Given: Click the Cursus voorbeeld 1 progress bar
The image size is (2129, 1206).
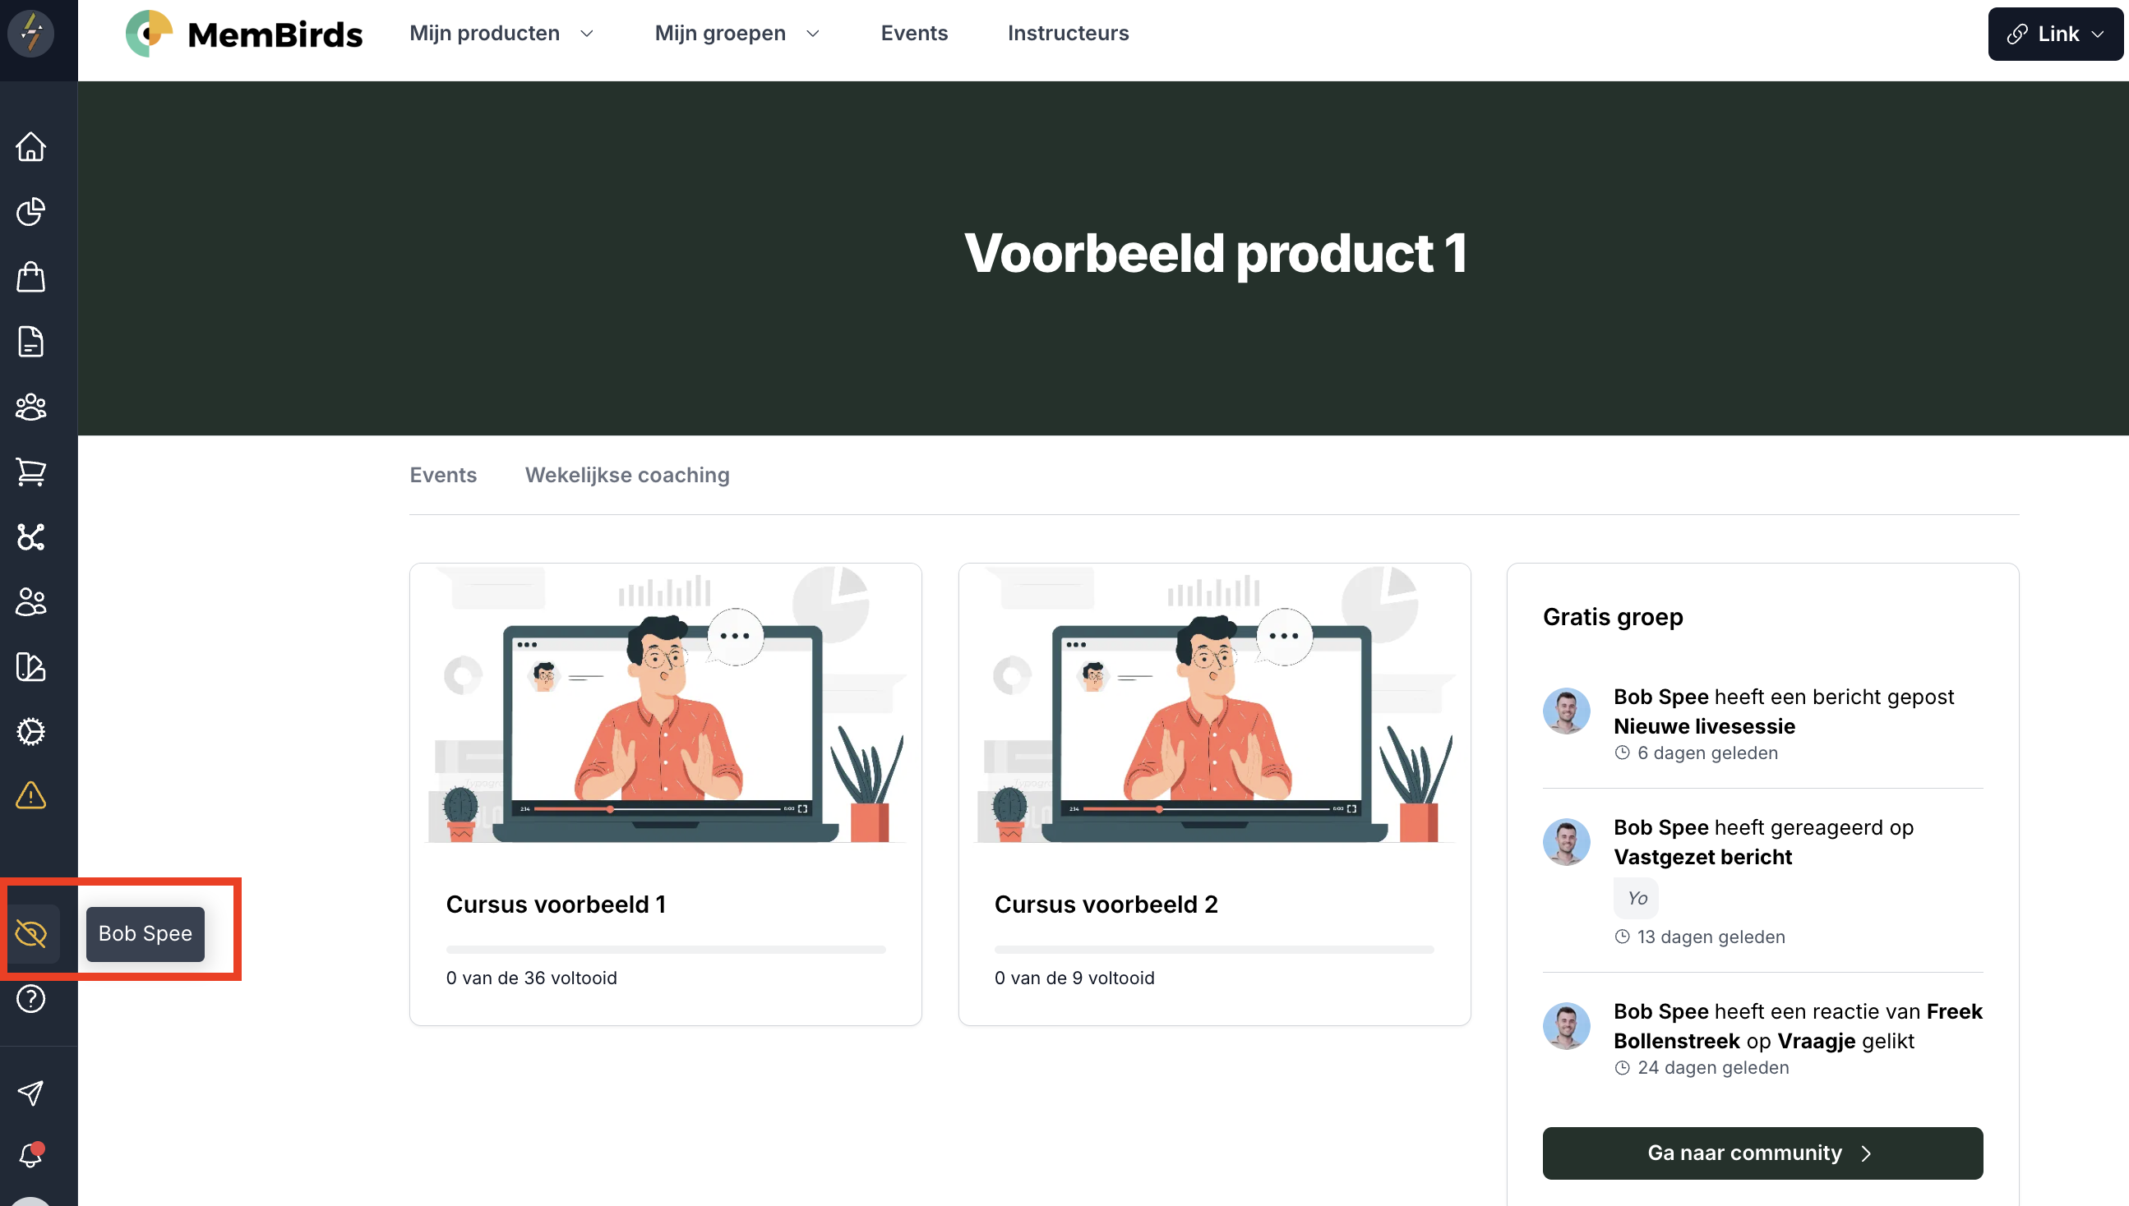Looking at the screenshot, I should pos(666,949).
